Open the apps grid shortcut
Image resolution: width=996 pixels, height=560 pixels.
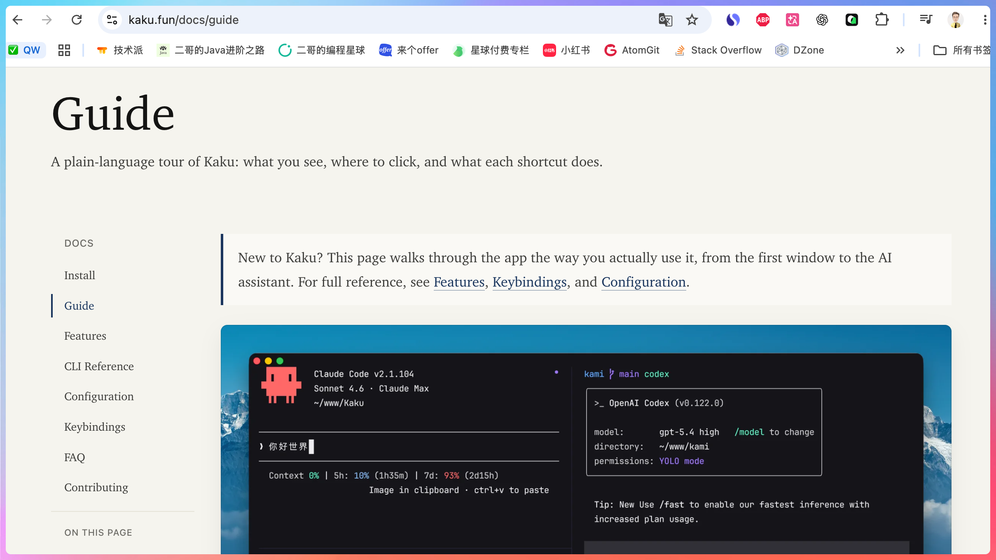pos(64,50)
